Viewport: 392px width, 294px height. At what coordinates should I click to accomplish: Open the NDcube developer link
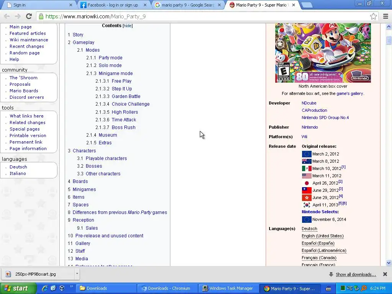309,103
